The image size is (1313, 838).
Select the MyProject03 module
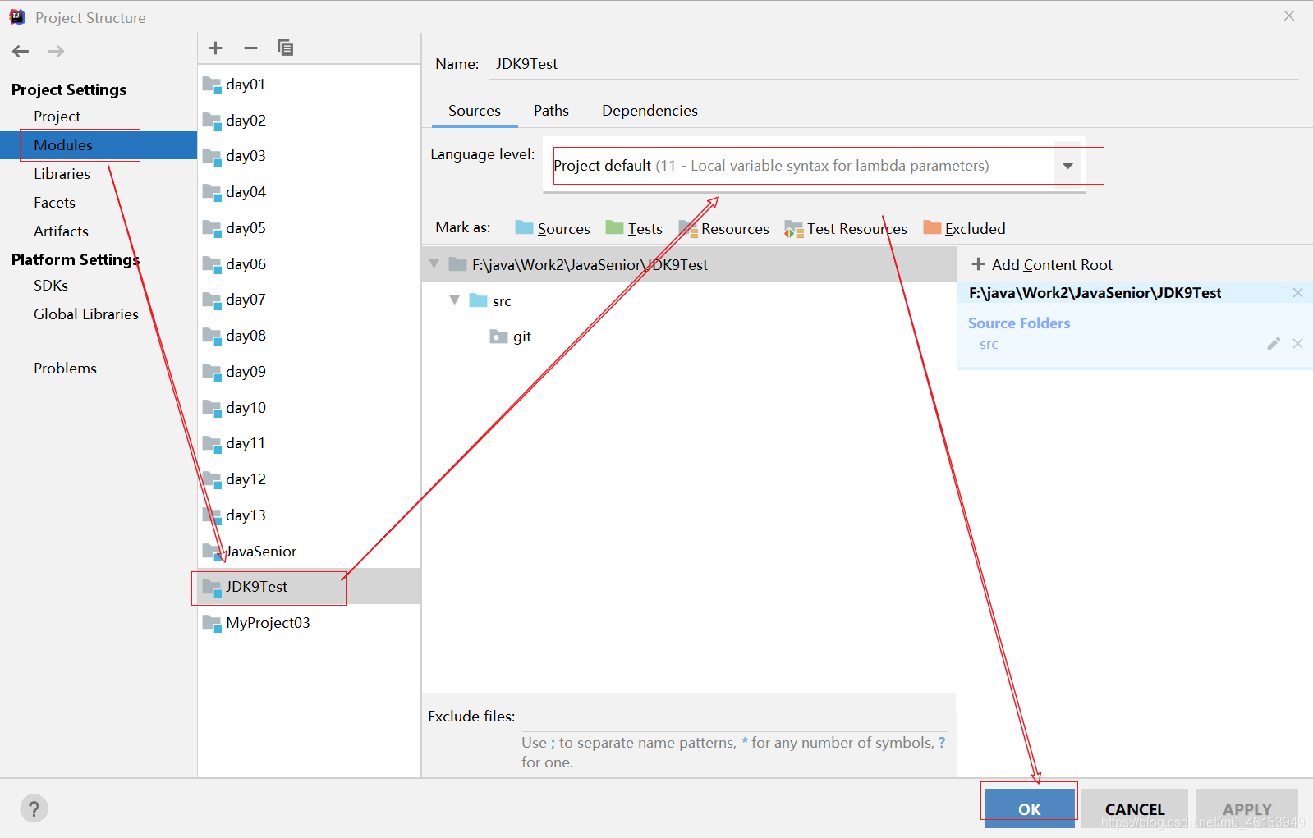[x=309, y=623]
